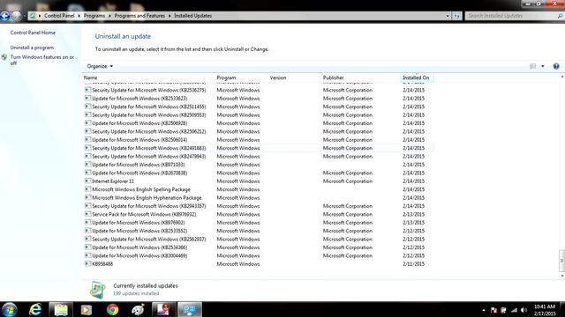The width and height of the screenshot is (565, 317).
Task: Select Update for Microsoft Windows KB2533623
Action: tap(258, 98)
